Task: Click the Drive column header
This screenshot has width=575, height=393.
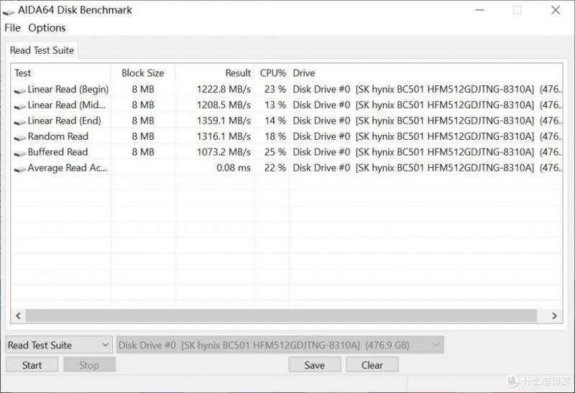Action: click(425, 73)
